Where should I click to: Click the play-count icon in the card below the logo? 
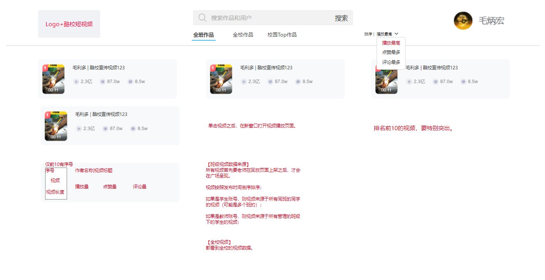76,82
